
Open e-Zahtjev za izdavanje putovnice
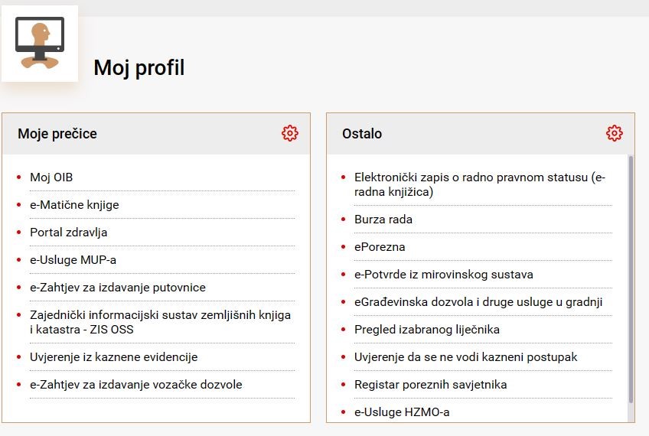[118, 288]
